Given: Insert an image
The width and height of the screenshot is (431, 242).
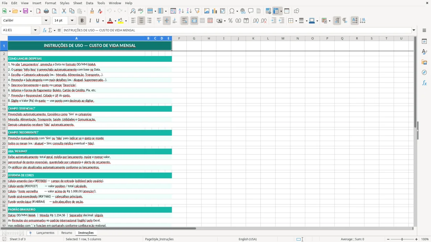Looking at the screenshot, I should (207, 11).
